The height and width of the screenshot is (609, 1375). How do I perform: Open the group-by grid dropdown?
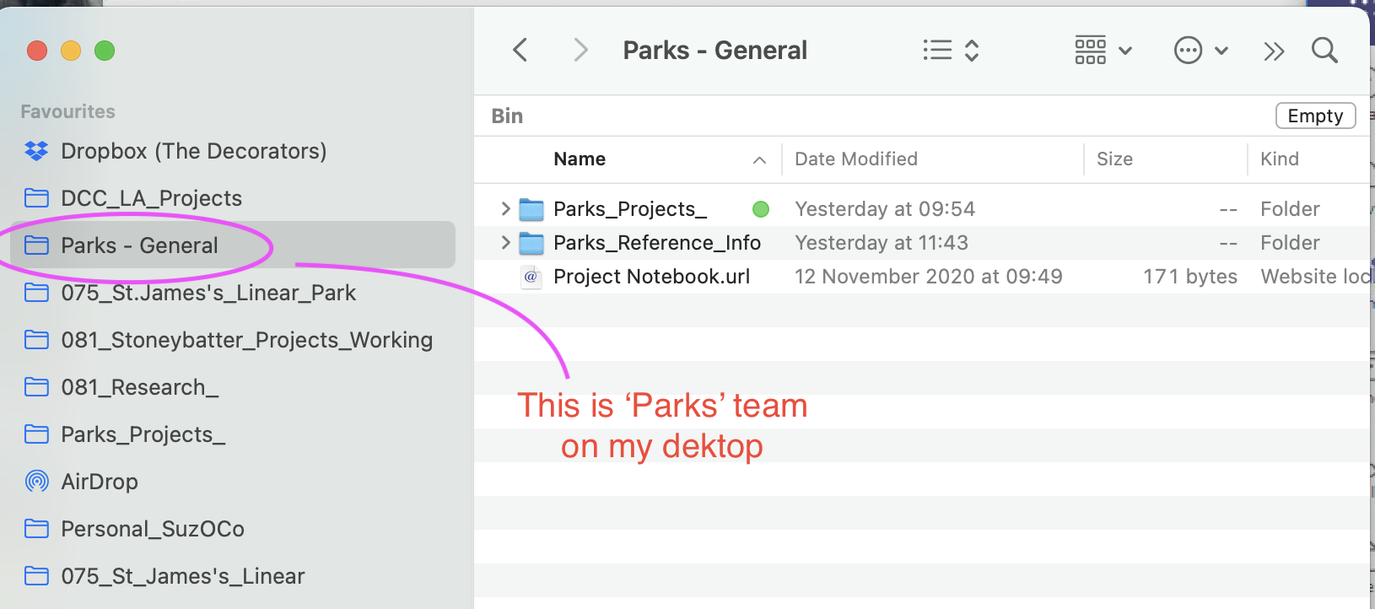(x=1103, y=51)
